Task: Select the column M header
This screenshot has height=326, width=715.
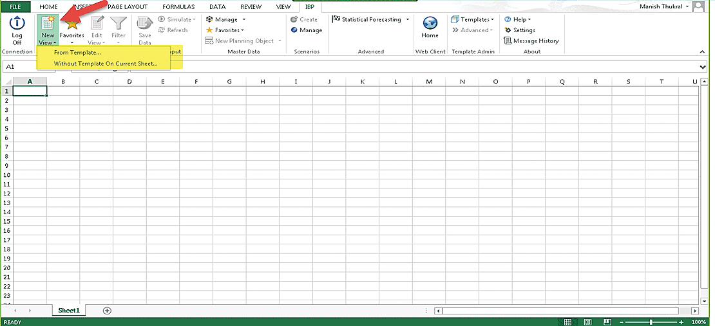Action: click(x=429, y=82)
